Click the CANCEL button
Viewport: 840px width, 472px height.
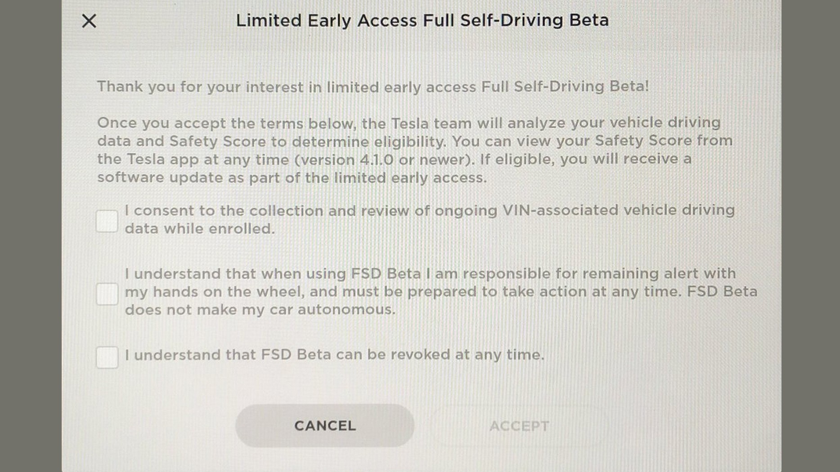click(x=325, y=425)
